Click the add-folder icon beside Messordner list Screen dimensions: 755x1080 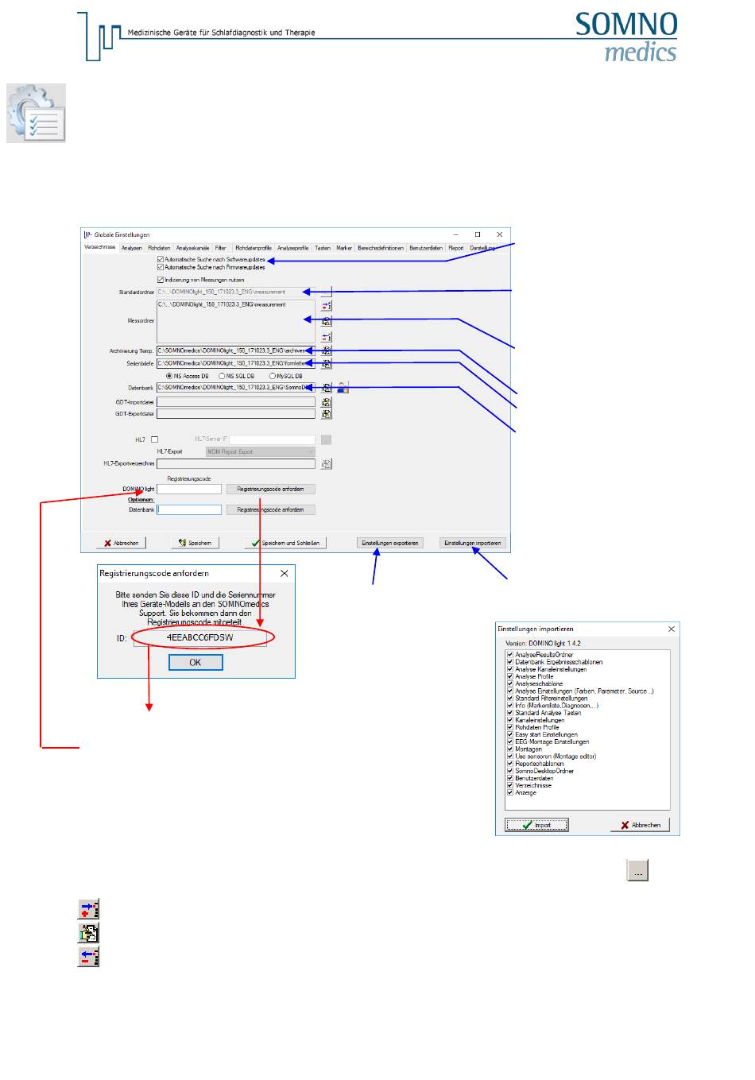326,305
